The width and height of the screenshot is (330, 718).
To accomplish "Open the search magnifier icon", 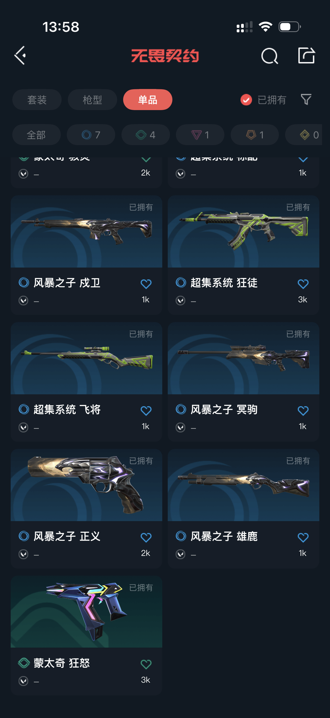I will pos(269,56).
